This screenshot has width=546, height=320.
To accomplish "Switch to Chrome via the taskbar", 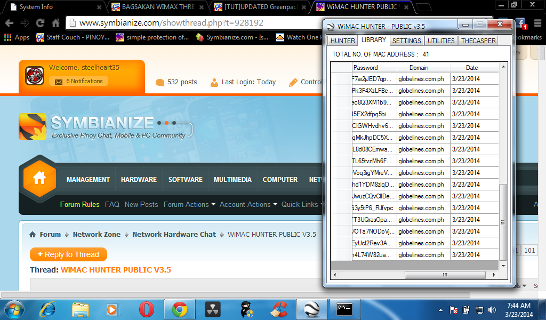I will tap(180, 309).
